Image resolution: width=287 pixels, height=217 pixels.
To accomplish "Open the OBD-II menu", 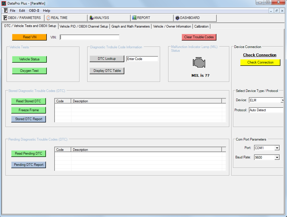I will [x=34, y=11].
